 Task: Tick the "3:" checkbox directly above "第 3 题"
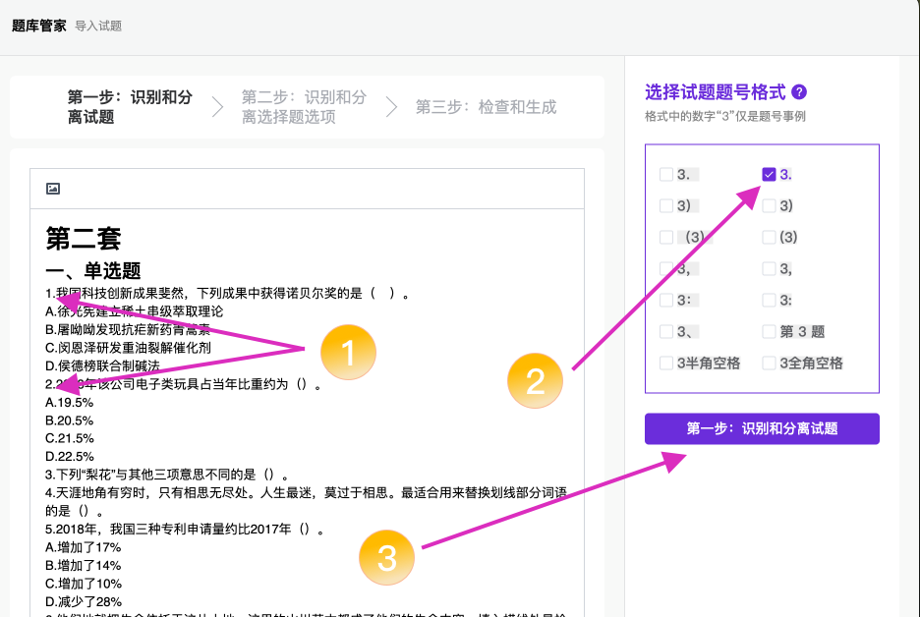tap(769, 301)
